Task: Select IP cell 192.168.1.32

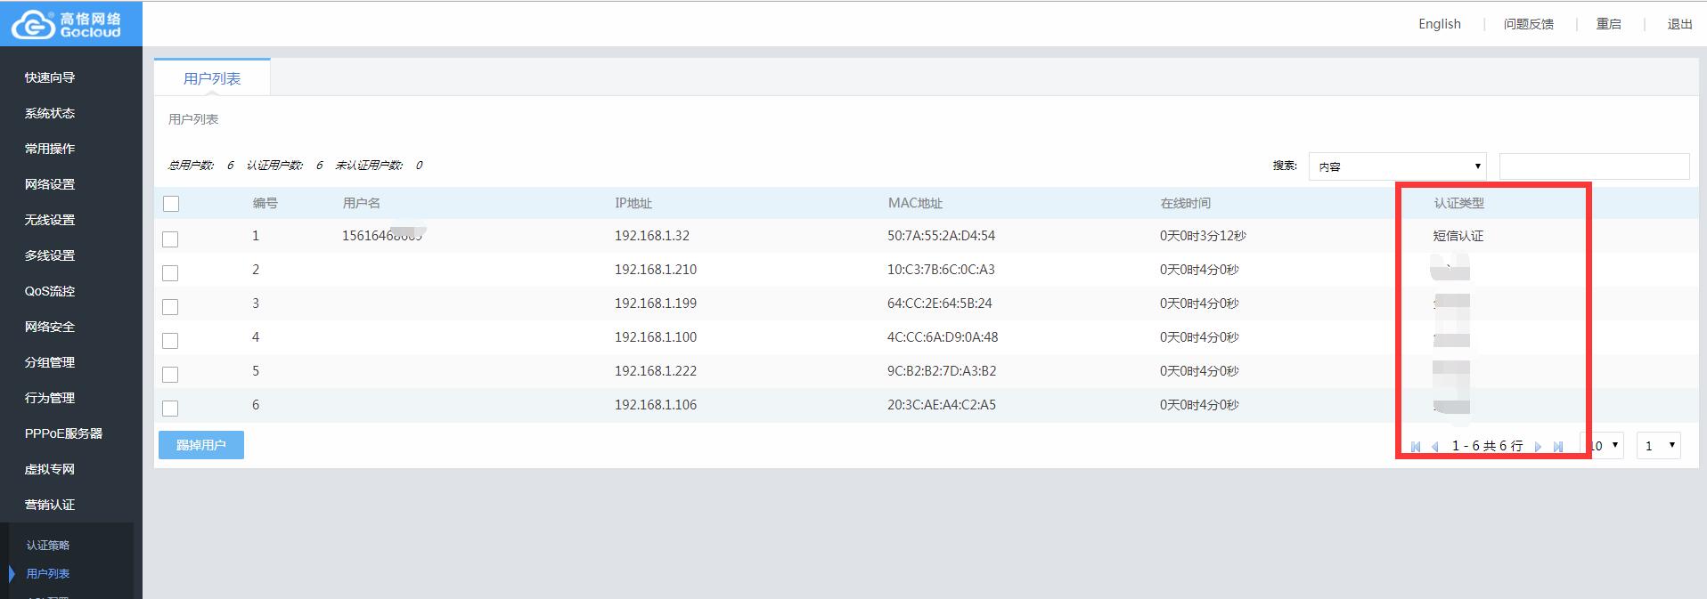Action: pyautogui.click(x=652, y=236)
